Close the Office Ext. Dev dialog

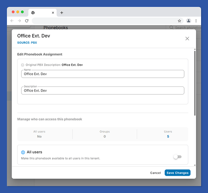[x=187, y=39]
